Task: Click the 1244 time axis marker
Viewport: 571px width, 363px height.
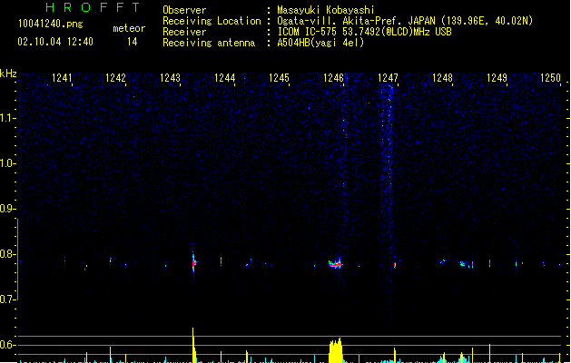Action: pyautogui.click(x=225, y=78)
